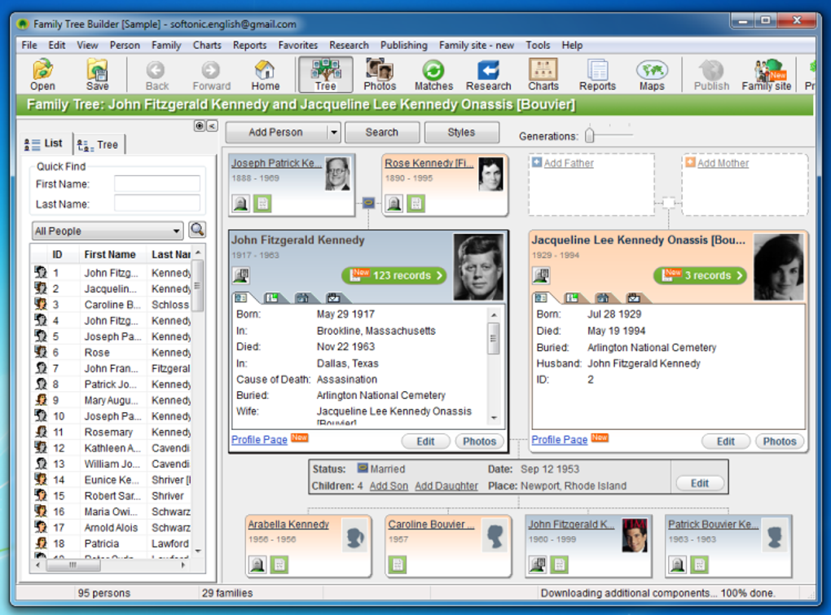Click the Quick Find magnifier search icon
831x615 pixels.
pos(197,230)
